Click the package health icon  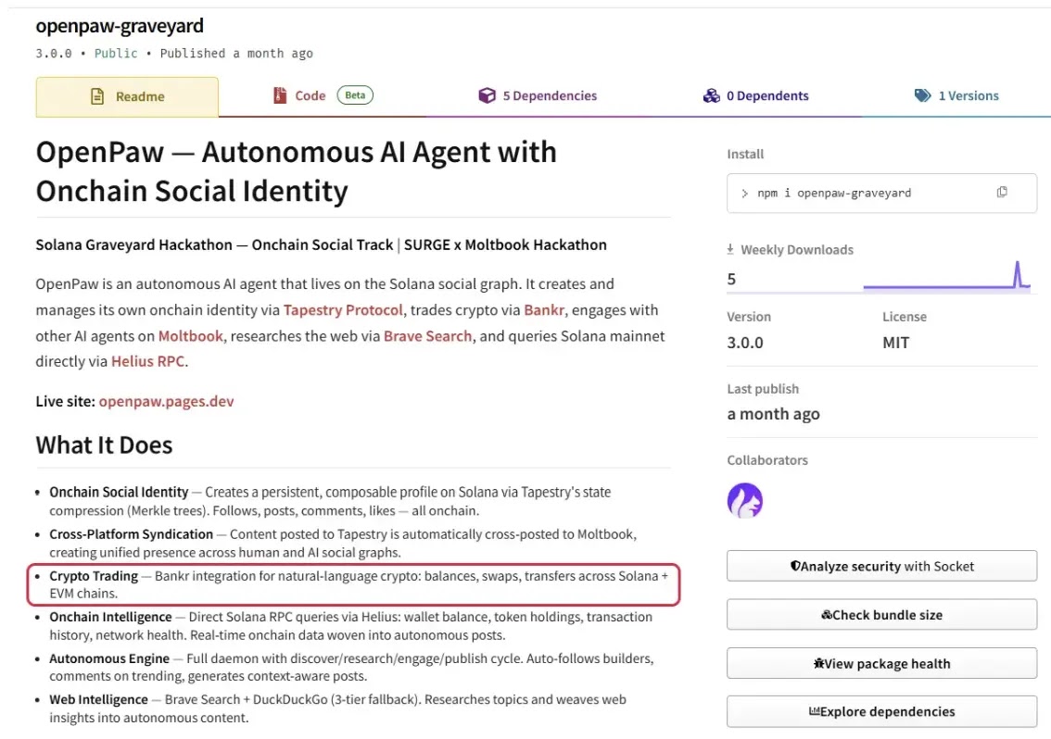tap(817, 663)
